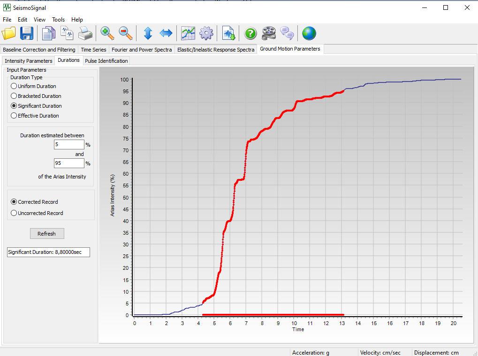The width and height of the screenshot is (478, 356).
Task: Click the vertical double-arrow icon
Action: 148,33
